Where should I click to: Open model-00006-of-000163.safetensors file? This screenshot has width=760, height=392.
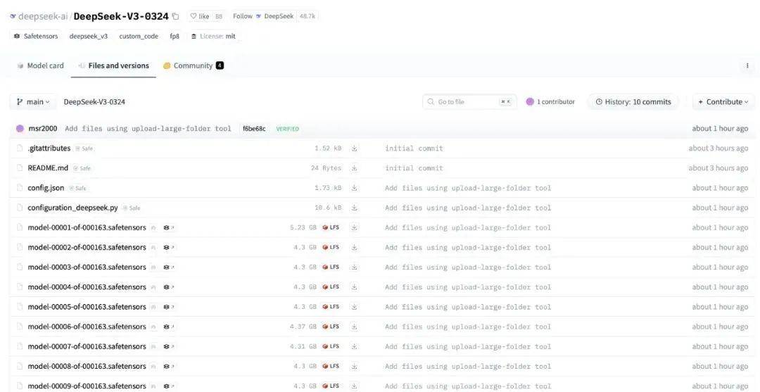[x=87, y=327]
